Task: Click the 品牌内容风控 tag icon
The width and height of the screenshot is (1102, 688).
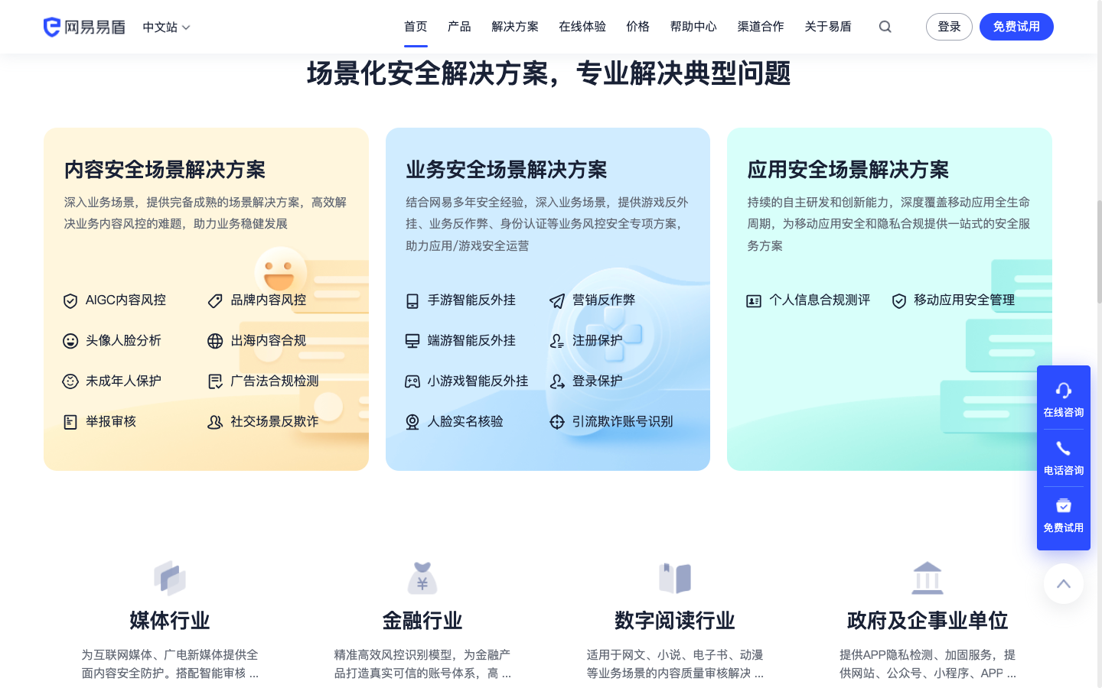Action: tap(215, 300)
